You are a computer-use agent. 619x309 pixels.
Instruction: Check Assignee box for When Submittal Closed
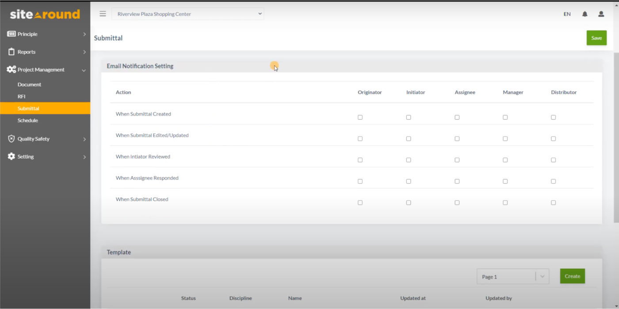click(457, 202)
